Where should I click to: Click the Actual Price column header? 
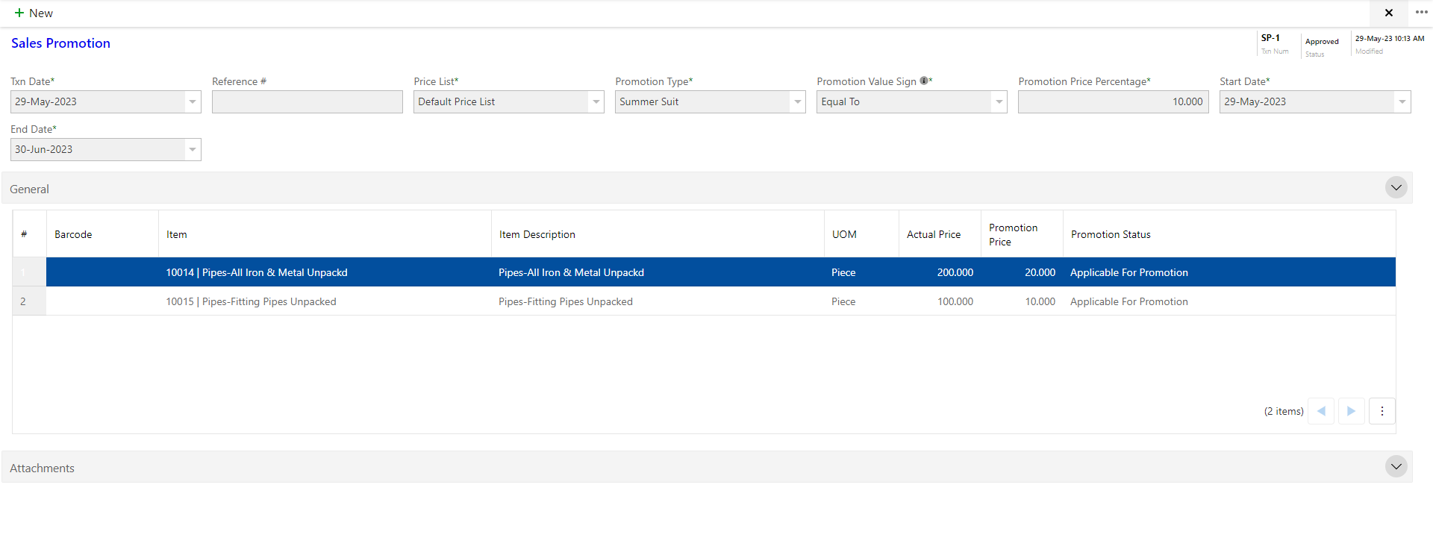click(x=934, y=234)
